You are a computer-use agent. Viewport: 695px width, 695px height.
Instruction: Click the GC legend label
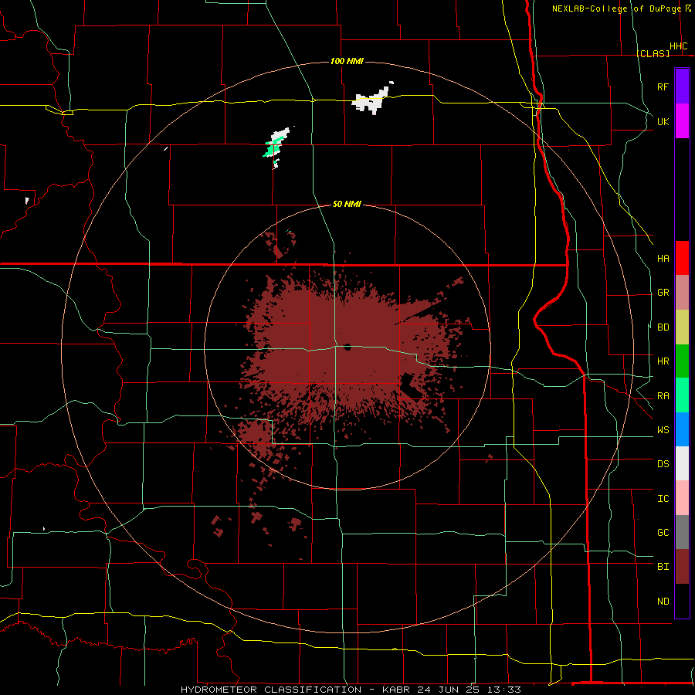663,533
